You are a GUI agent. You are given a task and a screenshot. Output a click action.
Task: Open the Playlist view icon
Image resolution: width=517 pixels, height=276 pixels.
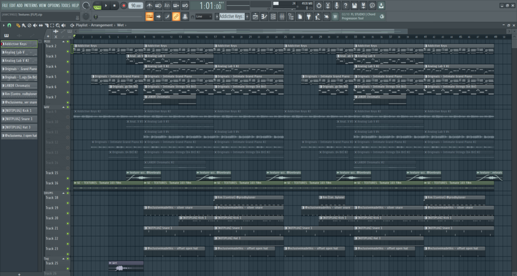click(x=256, y=16)
